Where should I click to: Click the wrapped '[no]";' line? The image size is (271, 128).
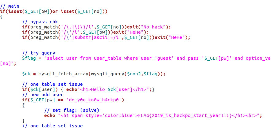click(x=8, y=63)
